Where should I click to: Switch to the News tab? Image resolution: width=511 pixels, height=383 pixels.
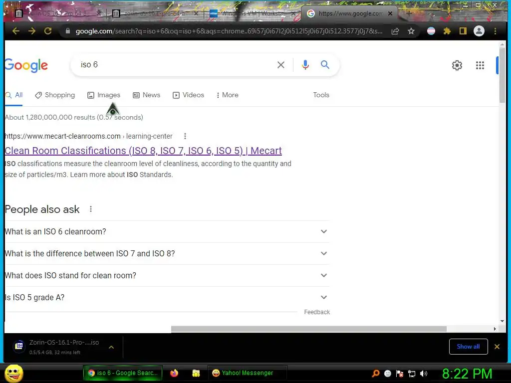(x=147, y=95)
